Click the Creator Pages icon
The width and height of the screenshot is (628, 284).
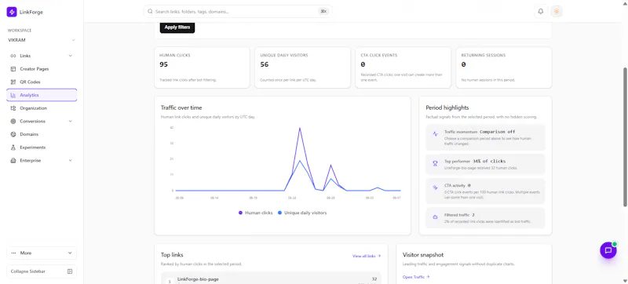click(13, 69)
